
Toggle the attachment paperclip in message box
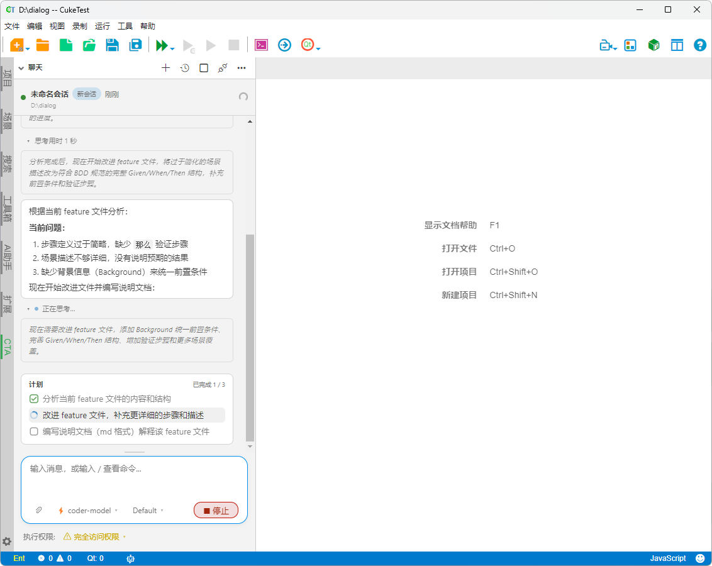click(x=38, y=510)
